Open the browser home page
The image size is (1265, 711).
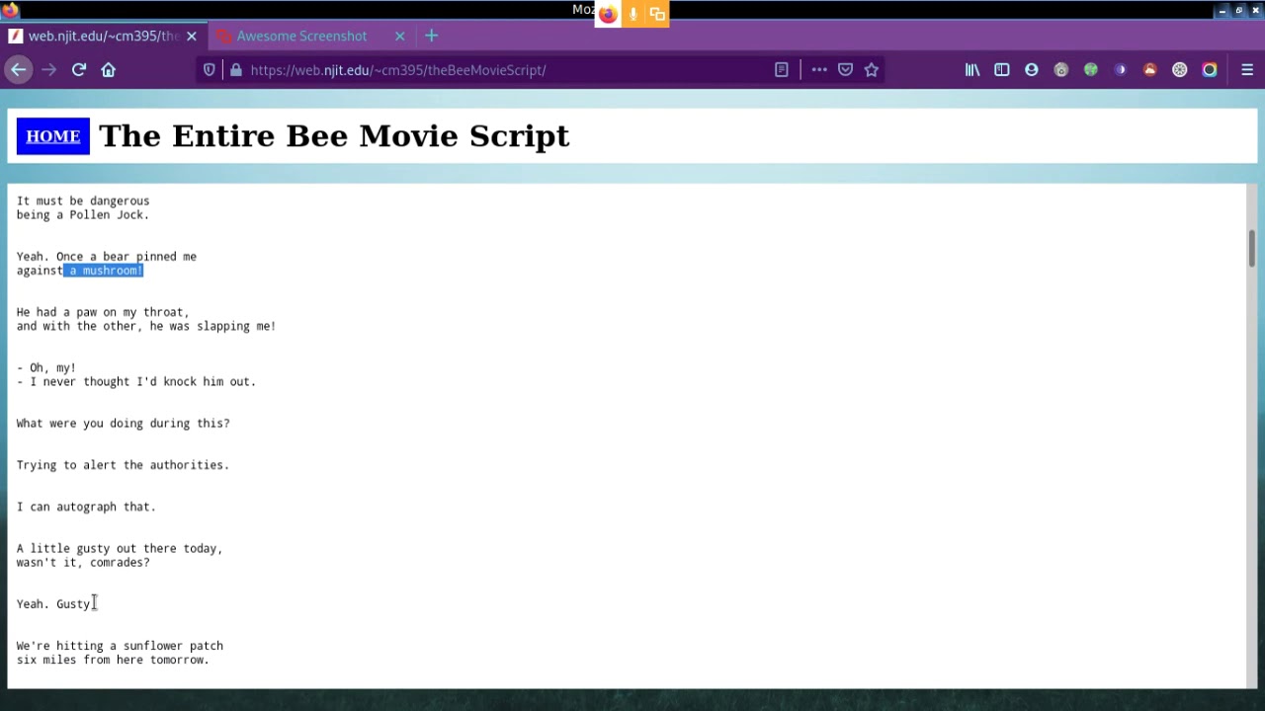[x=109, y=70]
